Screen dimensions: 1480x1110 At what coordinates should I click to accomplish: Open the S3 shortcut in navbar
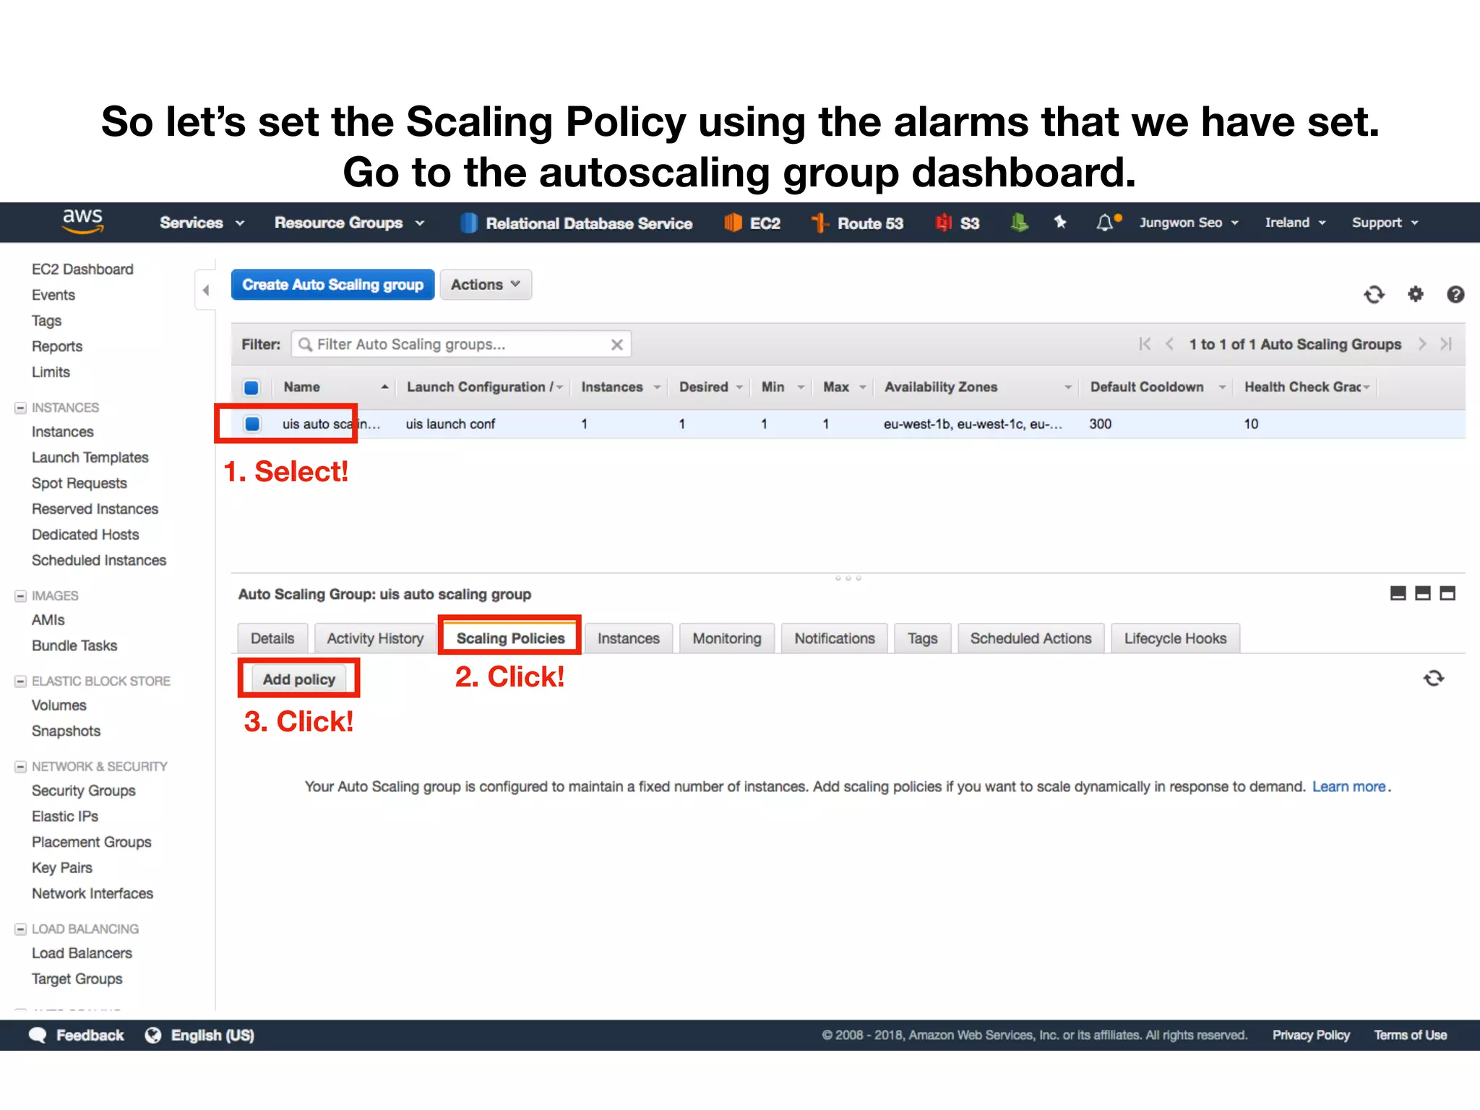[957, 223]
